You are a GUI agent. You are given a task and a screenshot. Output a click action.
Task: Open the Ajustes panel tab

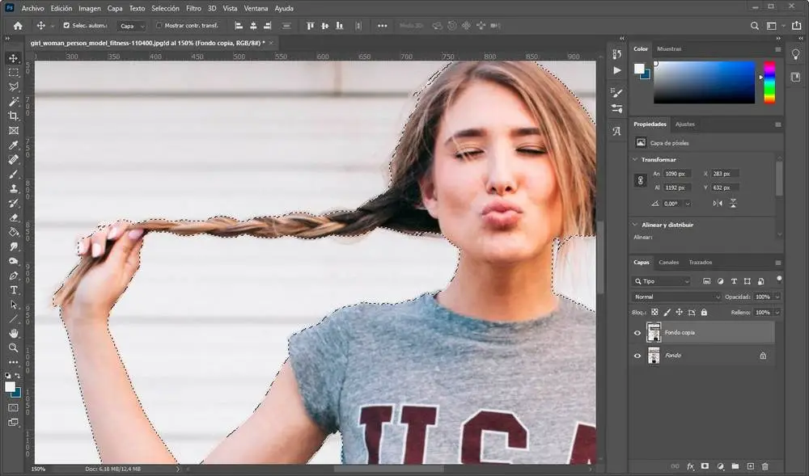coord(684,124)
